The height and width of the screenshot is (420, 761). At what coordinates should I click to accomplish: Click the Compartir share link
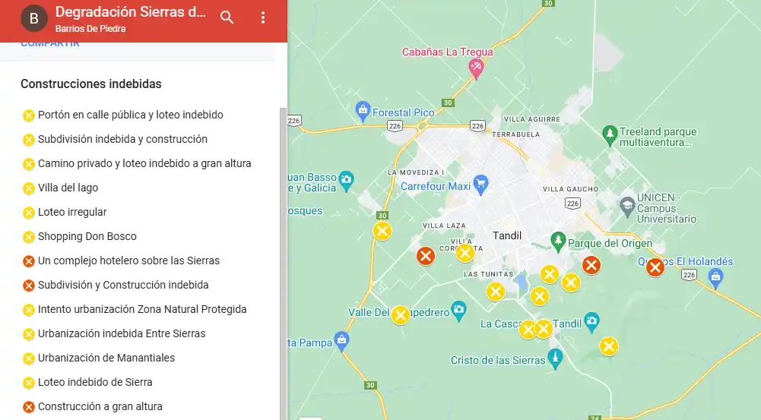coord(50,44)
